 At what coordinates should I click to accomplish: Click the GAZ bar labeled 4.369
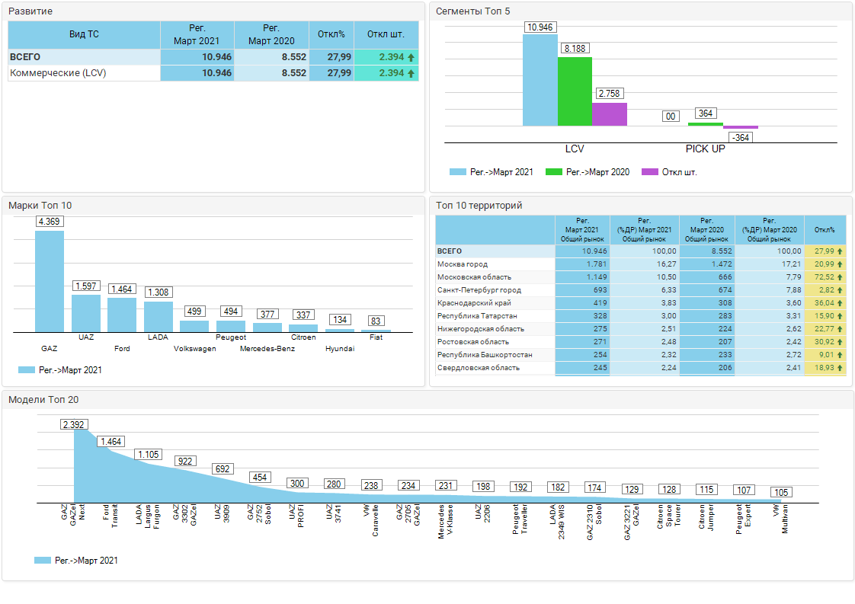coord(50,280)
